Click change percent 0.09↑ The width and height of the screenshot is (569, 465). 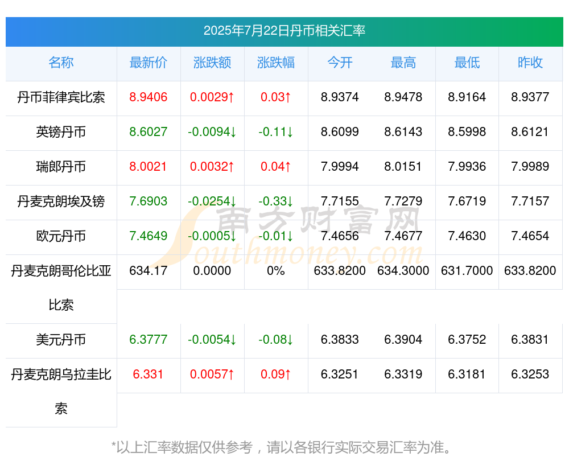click(276, 374)
